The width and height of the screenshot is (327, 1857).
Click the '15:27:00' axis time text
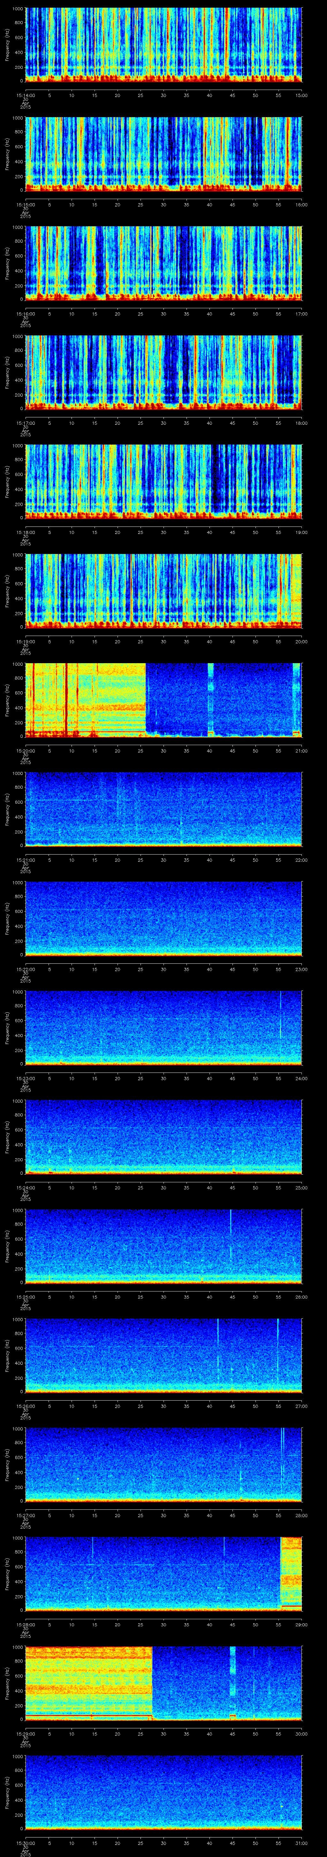point(25,1515)
